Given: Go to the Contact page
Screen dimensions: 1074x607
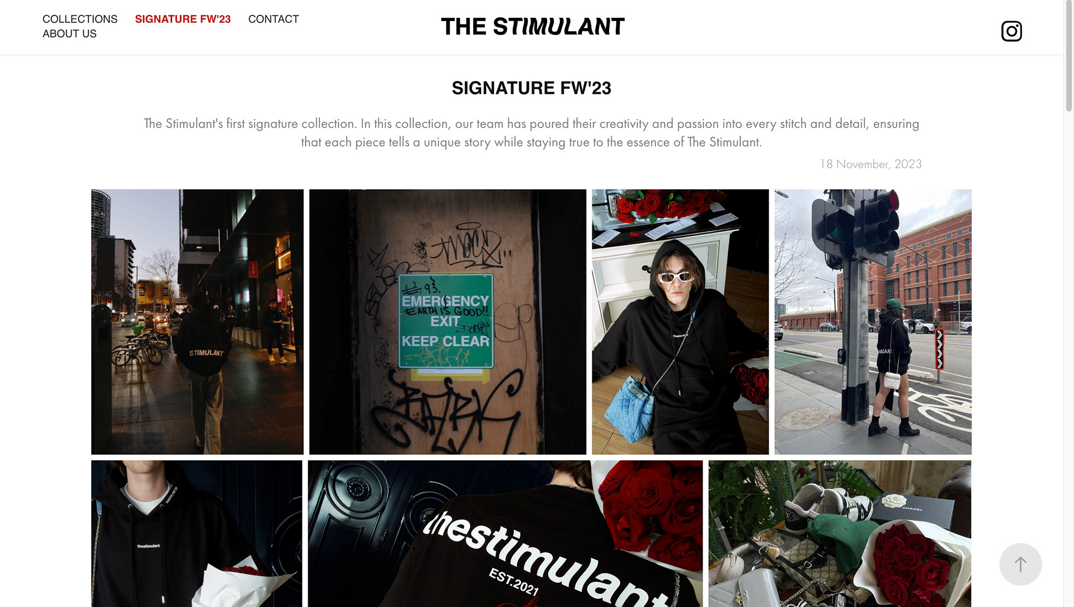Looking at the screenshot, I should [274, 19].
